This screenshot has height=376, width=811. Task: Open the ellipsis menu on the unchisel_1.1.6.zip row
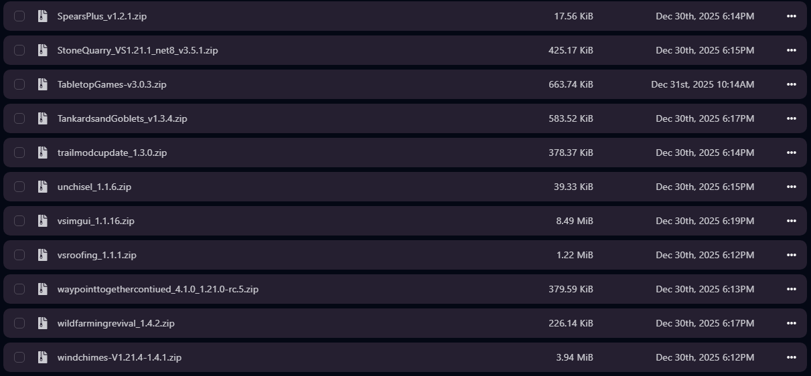[x=792, y=187]
